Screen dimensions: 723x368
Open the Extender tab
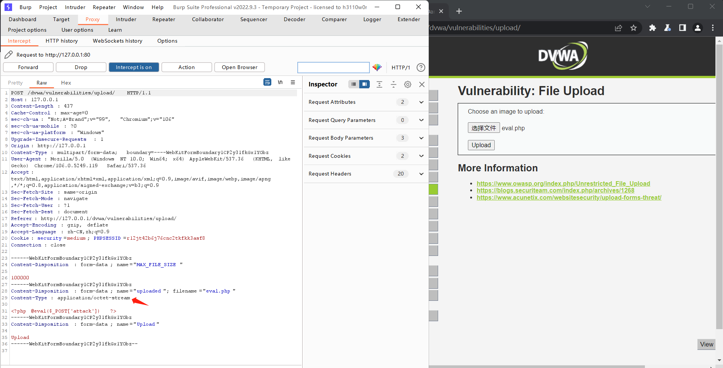pos(409,19)
